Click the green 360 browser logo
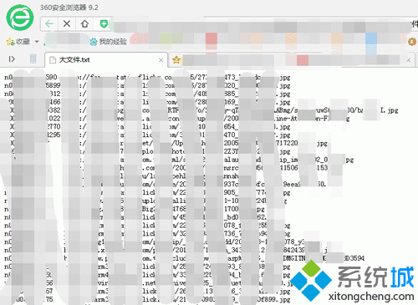The width and height of the screenshot is (418, 305). tap(20, 18)
